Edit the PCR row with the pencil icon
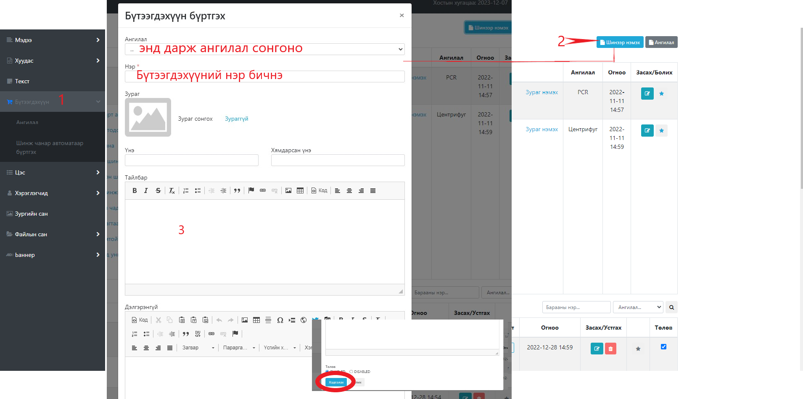803x399 pixels. tap(647, 93)
